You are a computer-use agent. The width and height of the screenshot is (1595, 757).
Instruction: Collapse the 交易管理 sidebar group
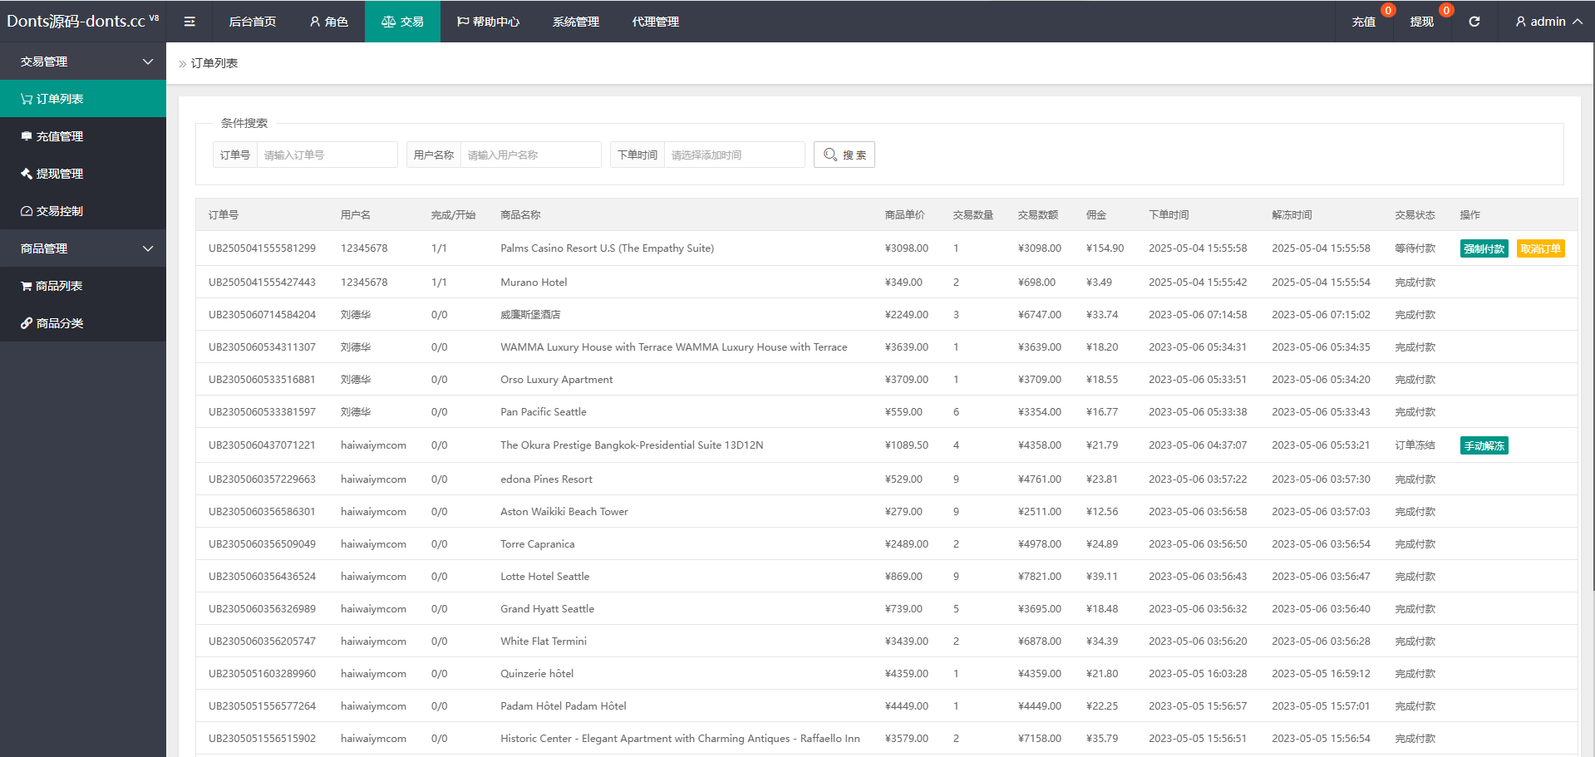point(83,61)
